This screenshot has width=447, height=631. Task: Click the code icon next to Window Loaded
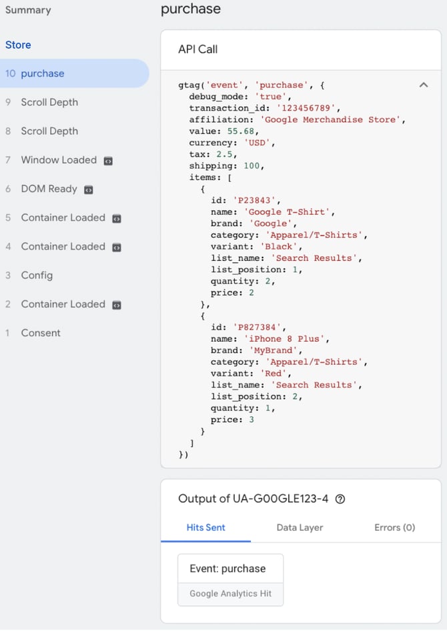click(108, 161)
